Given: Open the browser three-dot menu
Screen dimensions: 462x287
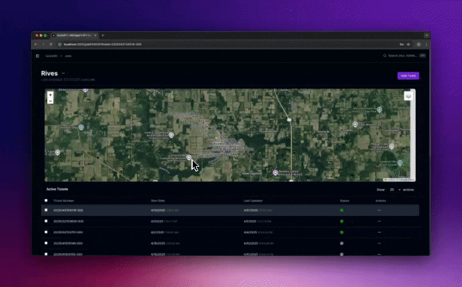Looking at the screenshot, I should 426,44.
